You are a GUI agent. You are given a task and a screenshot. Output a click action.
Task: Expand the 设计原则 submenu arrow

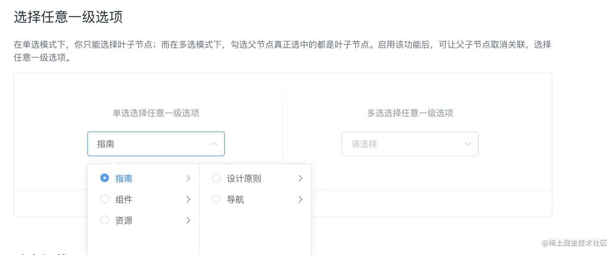click(x=300, y=178)
